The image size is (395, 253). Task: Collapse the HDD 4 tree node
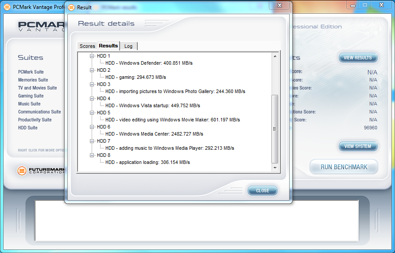click(92, 98)
